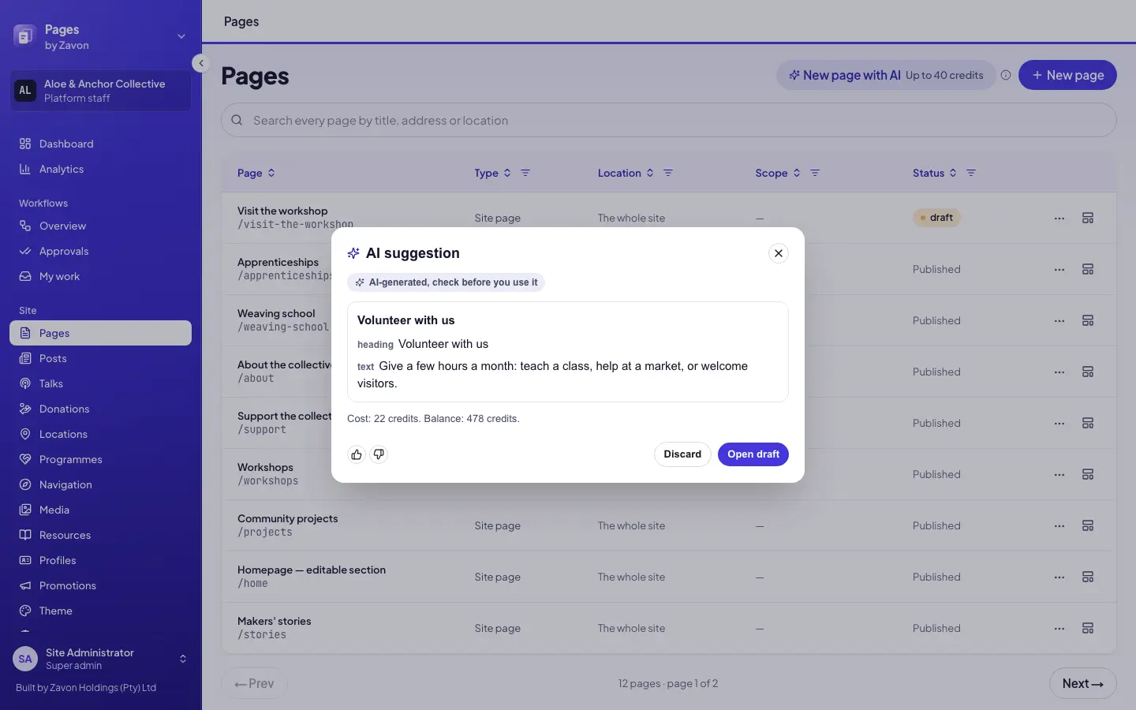Open the Approvals workflow
Viewport: 1136px width, 710px height.
101,251
